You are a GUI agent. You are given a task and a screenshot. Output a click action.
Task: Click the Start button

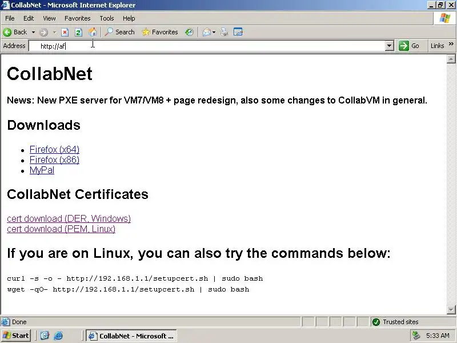(x=16, y=336)
